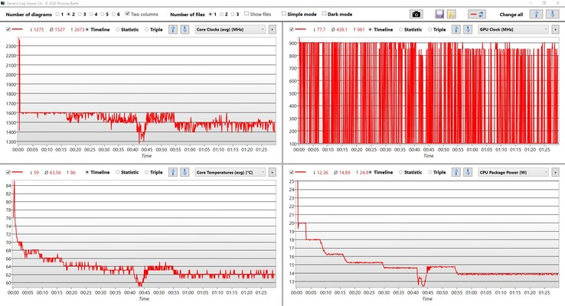The image size is (565, 306).
Task: Click the camera screenshot icon
Action: tap(416, 14)
